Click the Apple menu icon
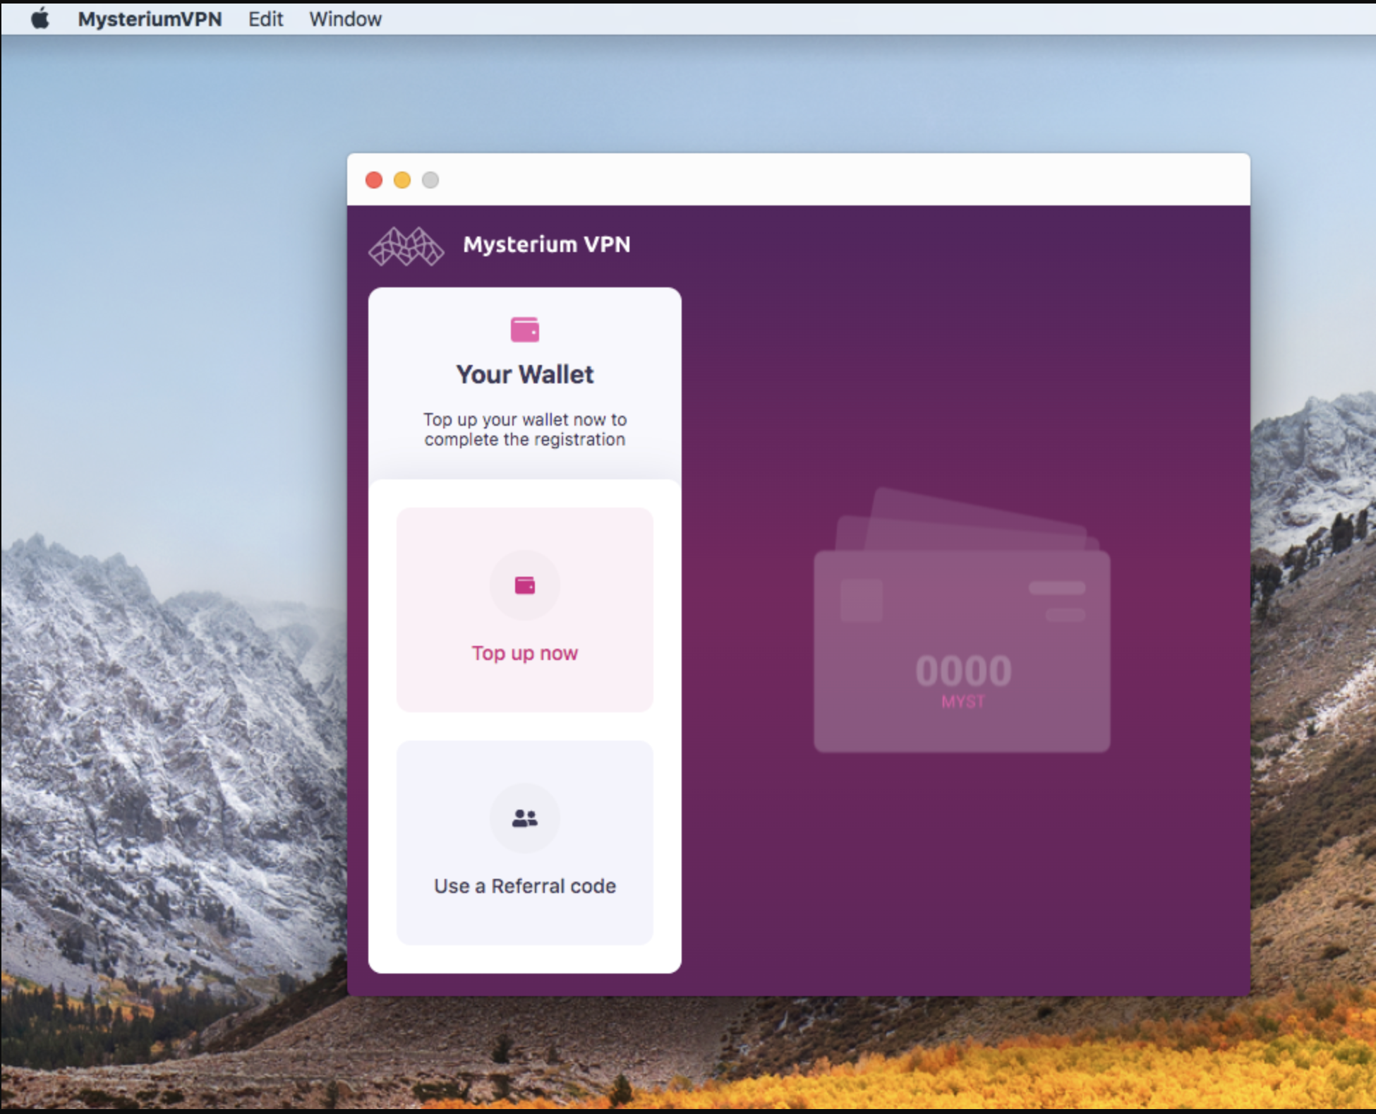Image resolution: width=1376 pixels, height=1114 pixels. coord(40,18)
